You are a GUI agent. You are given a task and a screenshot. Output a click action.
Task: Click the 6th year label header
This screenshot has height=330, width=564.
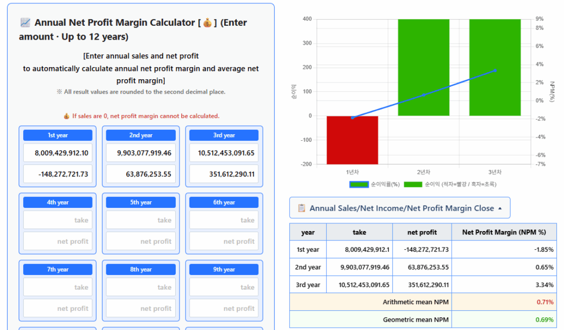[x=224, y=202]
